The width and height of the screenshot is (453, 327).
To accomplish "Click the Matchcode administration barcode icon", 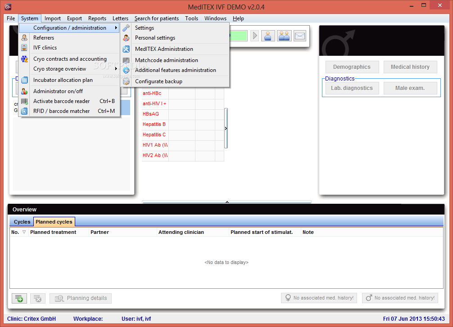I will click(x=126, y=60).
